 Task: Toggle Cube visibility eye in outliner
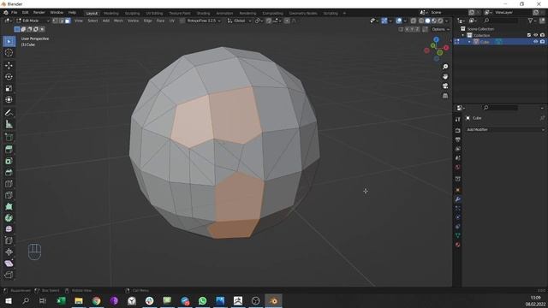535,42
